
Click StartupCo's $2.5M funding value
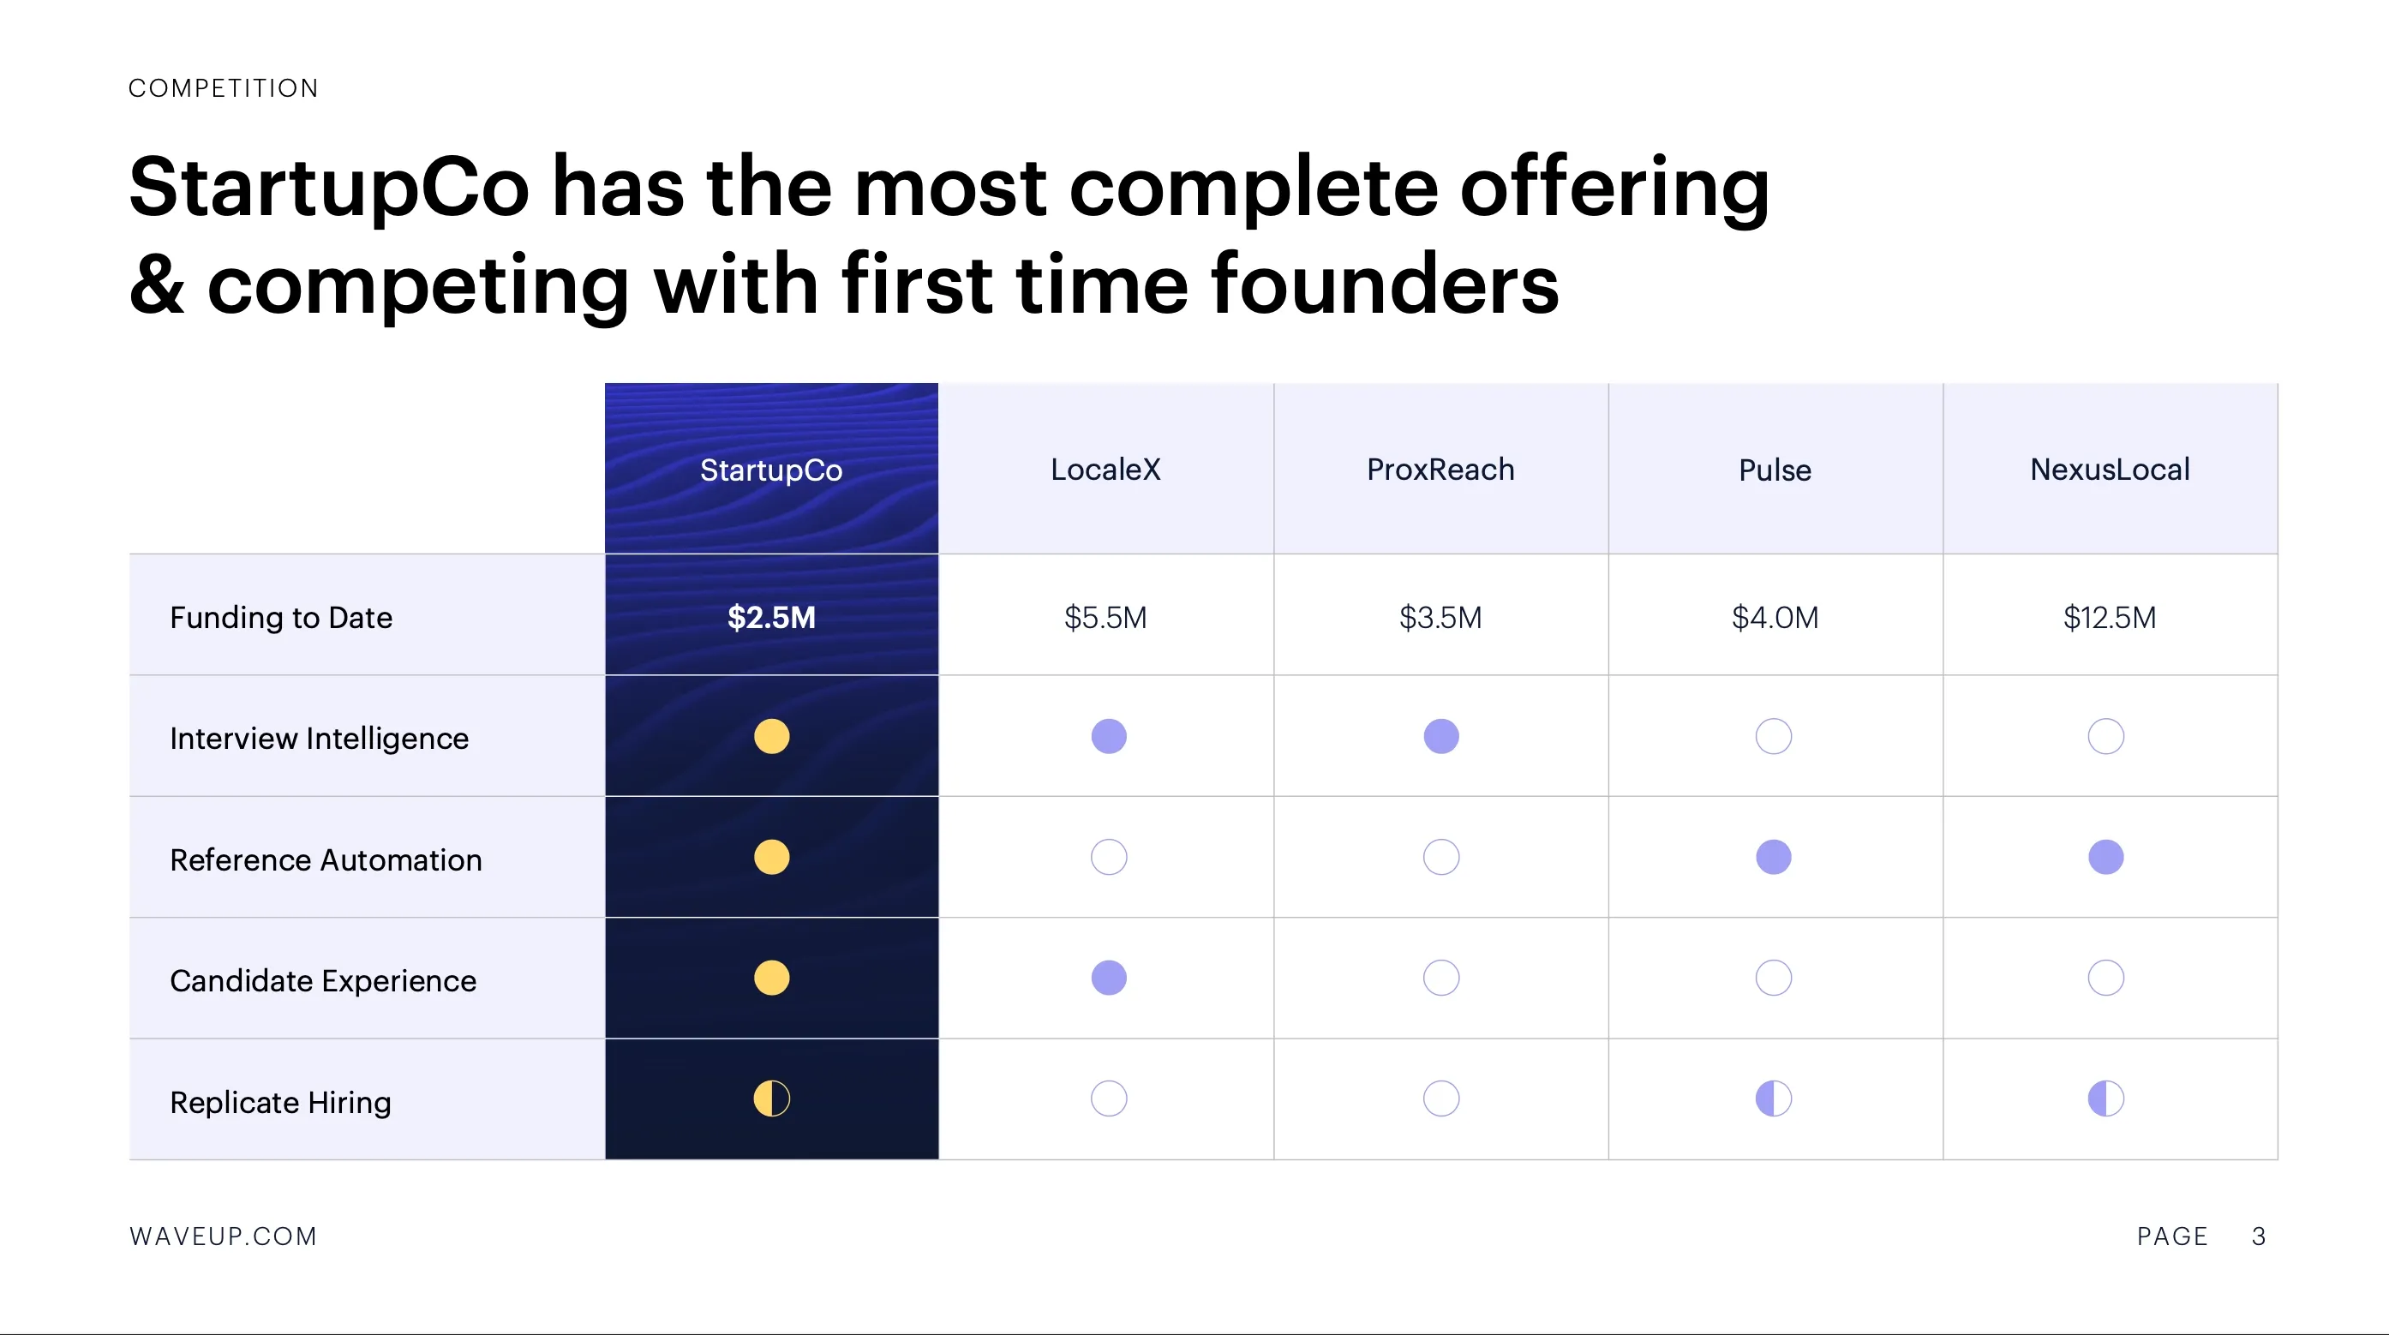coord(771,618)
